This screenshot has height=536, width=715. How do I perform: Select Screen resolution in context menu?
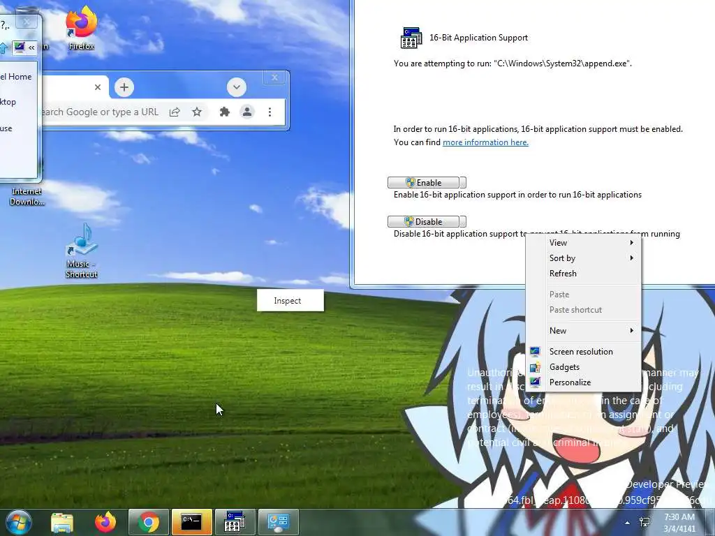point(584,352)
